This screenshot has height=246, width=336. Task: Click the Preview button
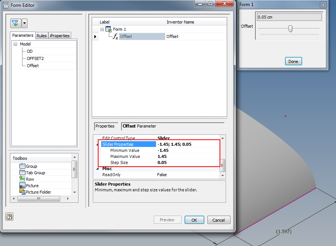167,220
